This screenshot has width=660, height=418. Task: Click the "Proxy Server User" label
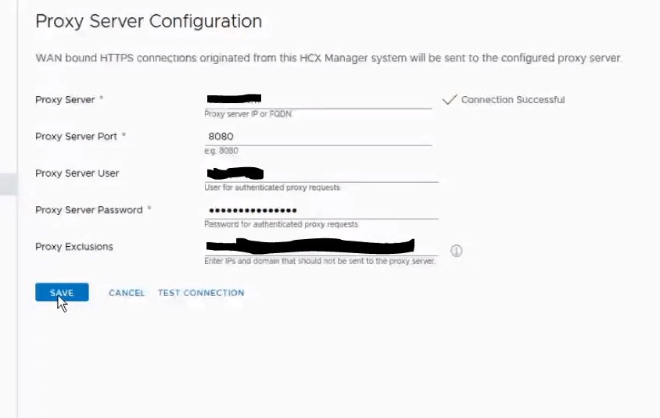(x=77, y=173)
